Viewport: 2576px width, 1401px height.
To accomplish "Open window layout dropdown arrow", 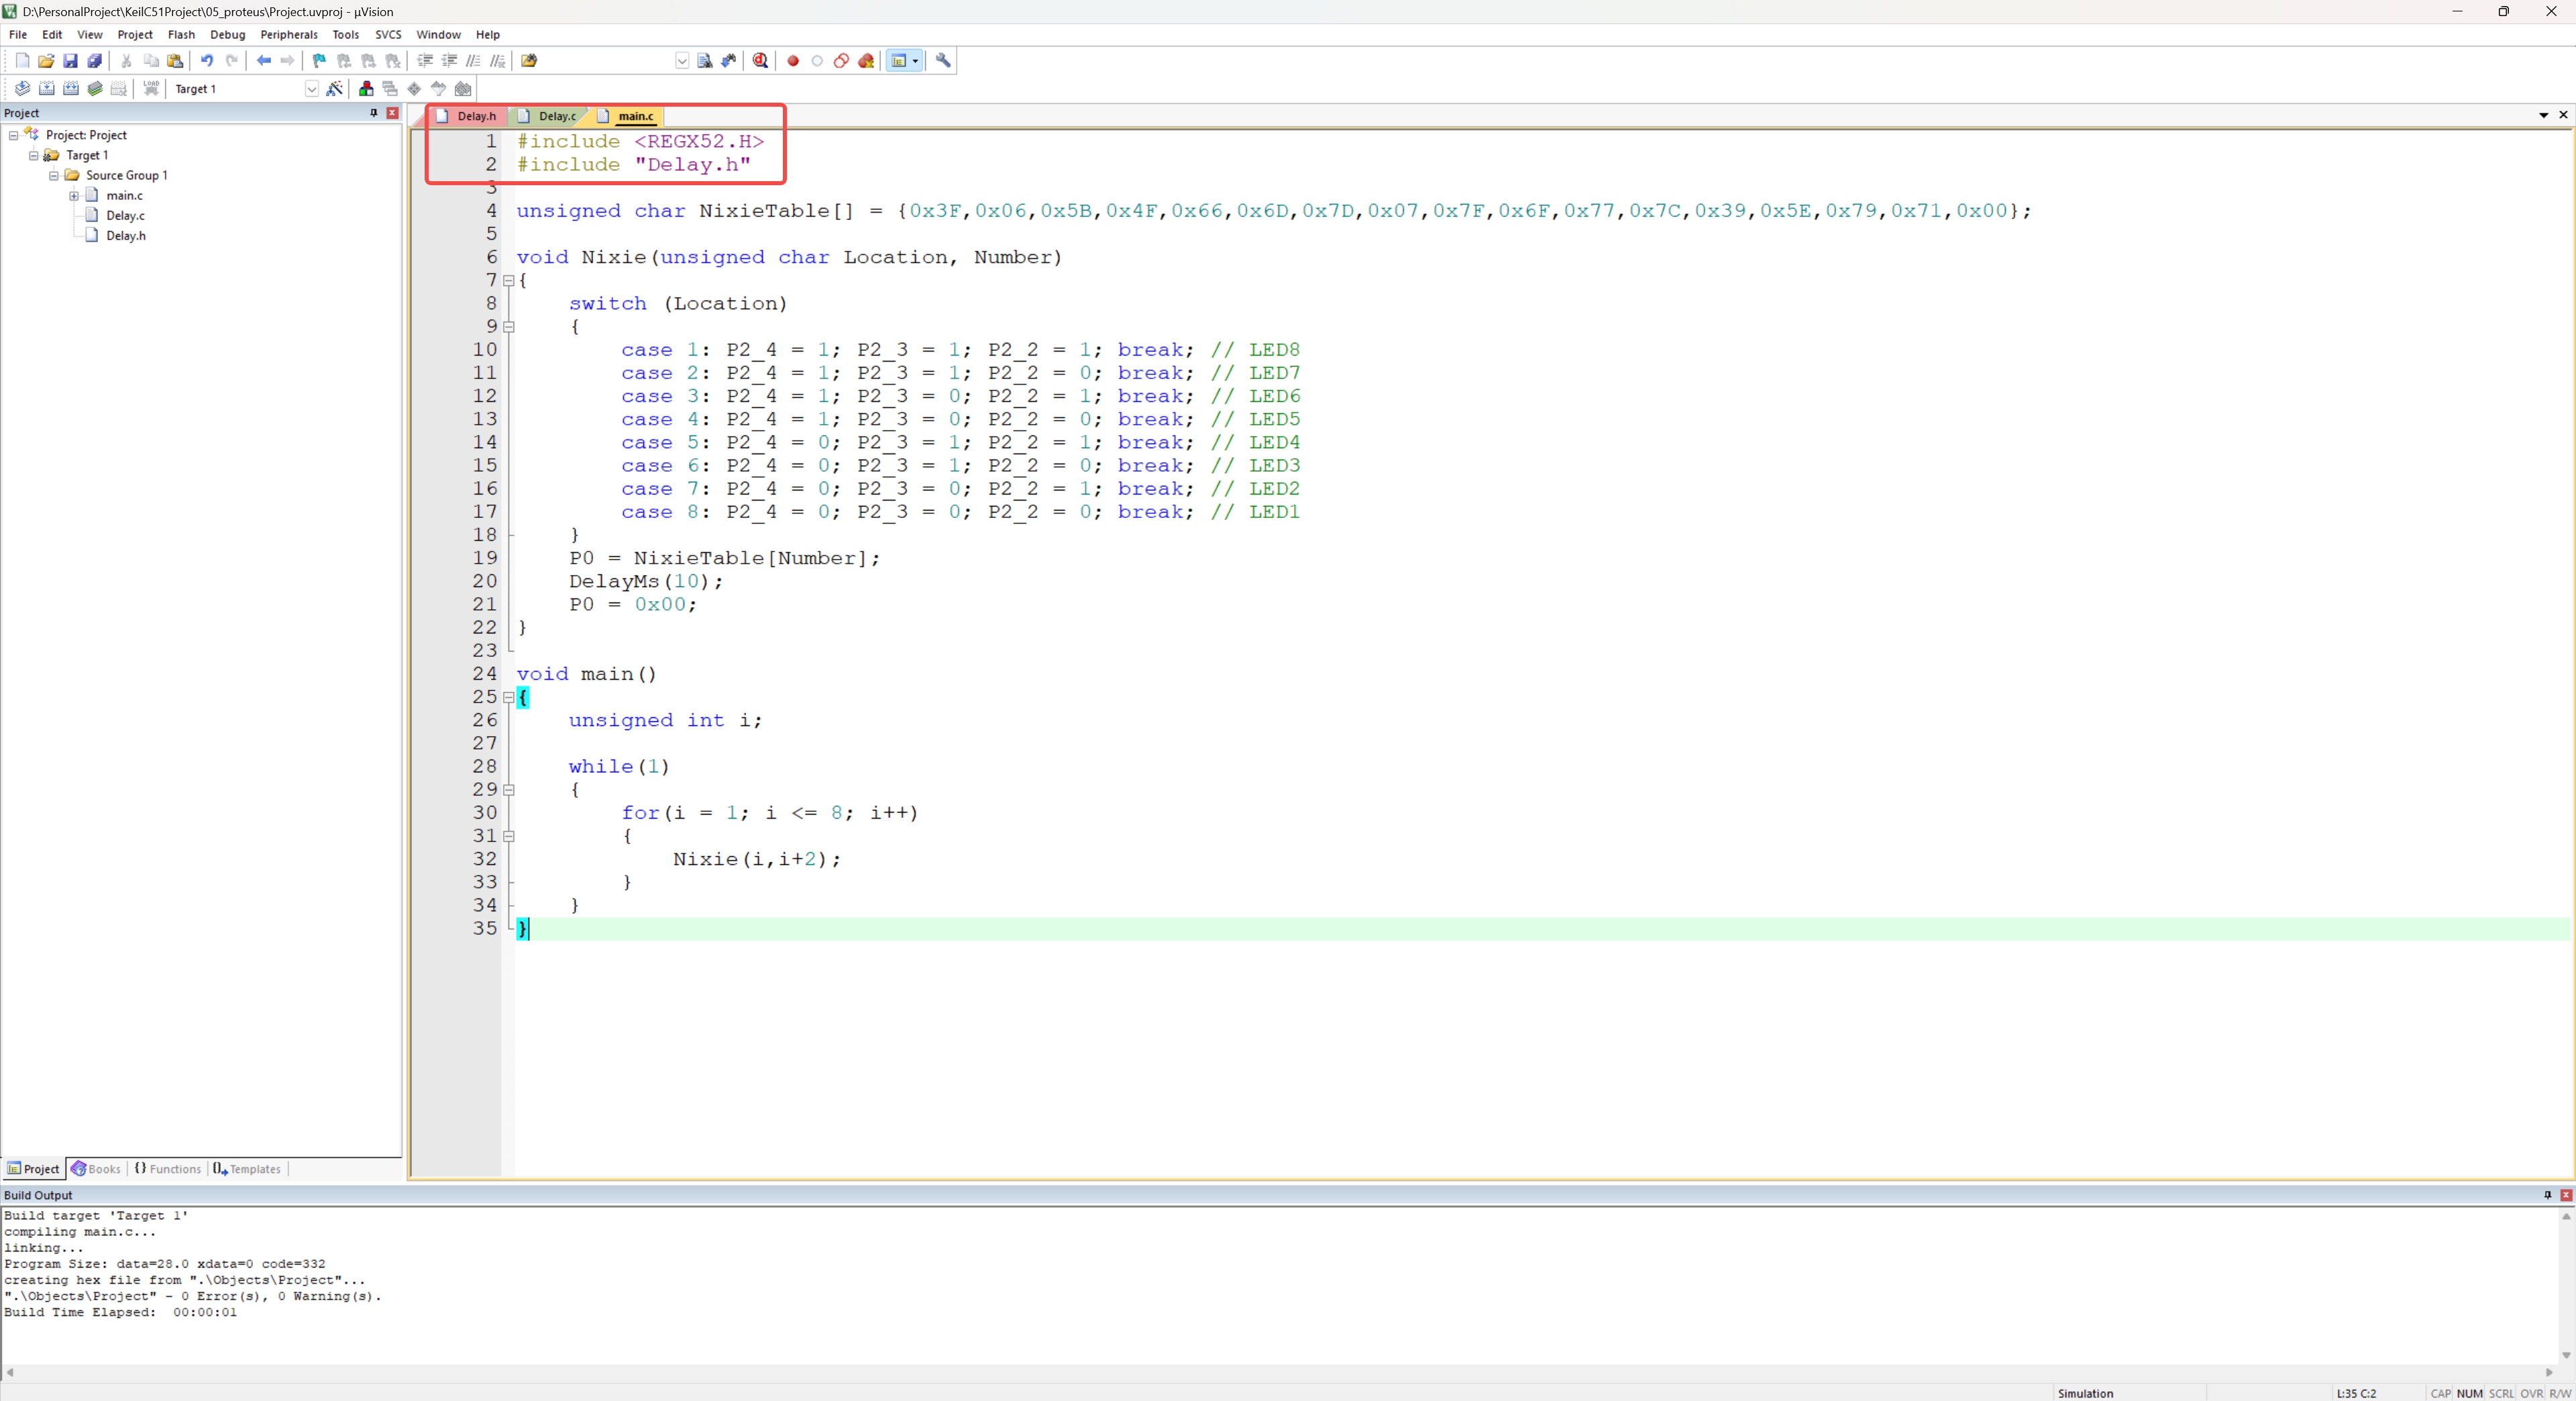I will pos(915,61).
